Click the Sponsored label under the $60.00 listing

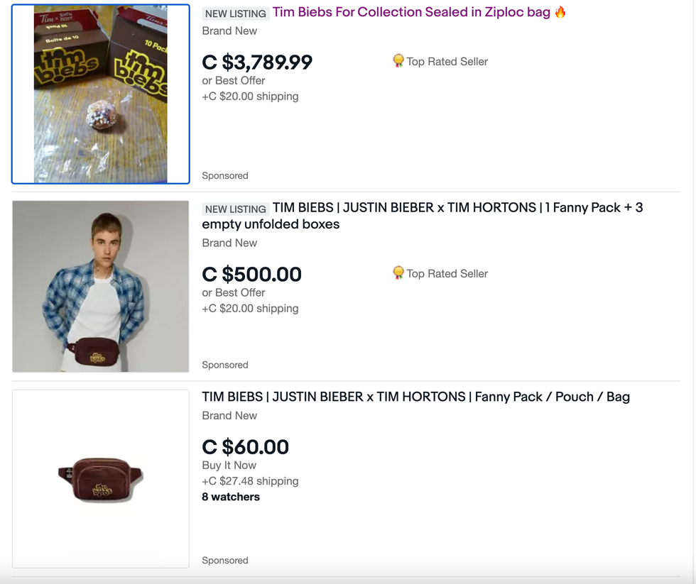(x=225, y=560)
